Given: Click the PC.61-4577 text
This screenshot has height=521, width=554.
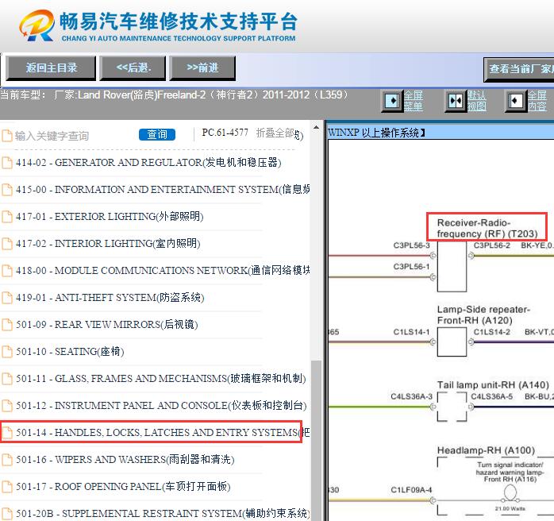Looking at the screenshot, I should (225, 133).
